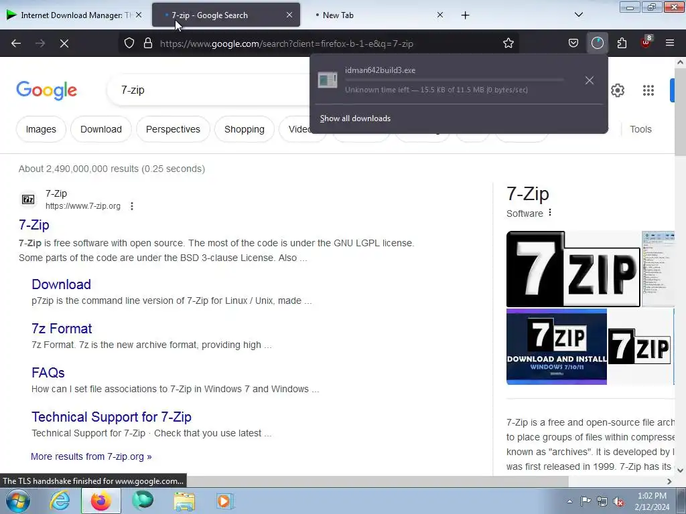
Task: Open the Windows Start button
Action: [18, 501]
